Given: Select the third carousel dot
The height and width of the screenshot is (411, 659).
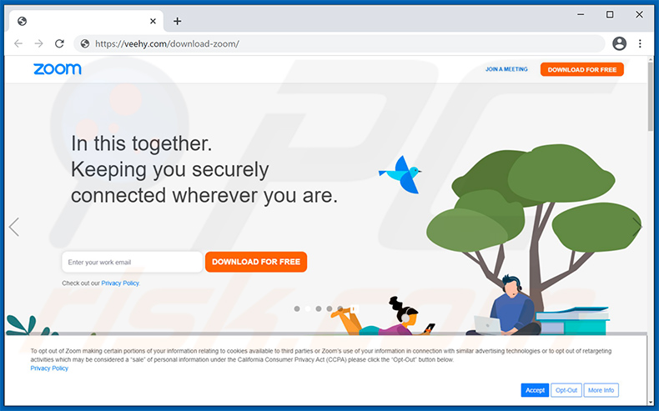Looking at the screenshot, I should coord(319,308).
